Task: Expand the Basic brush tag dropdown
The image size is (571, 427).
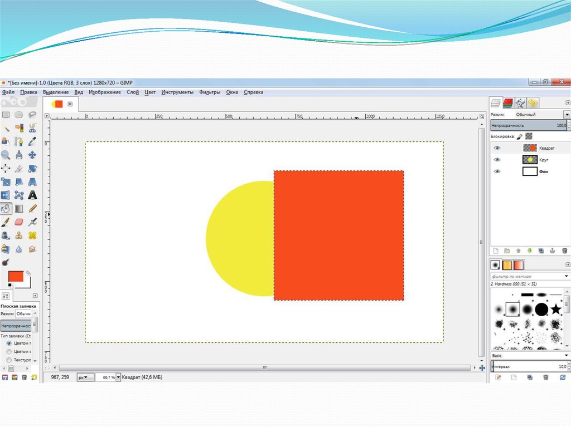Action: coord(567,355)
